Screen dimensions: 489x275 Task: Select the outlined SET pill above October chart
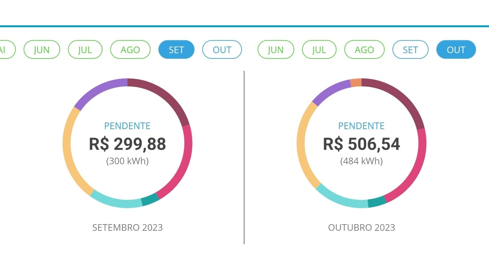point(410,50)
